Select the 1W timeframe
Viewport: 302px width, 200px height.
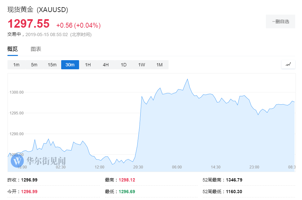[x=141, y=65]
